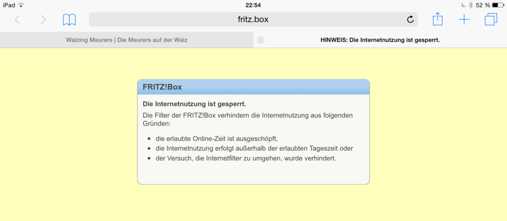Click bullet about 'außerhalb der erlaubten Tageszeit'
The height and width of the screenshot is (221, 507).
[254, 149]
